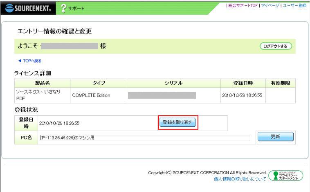Image resolution: width=310 pixels, height=192 pixels.
Task: Click the サポート header text
Action: click(76, 9)
